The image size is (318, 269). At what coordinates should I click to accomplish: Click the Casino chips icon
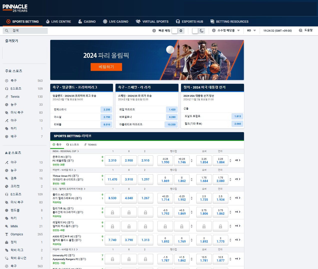pos(80,21)
